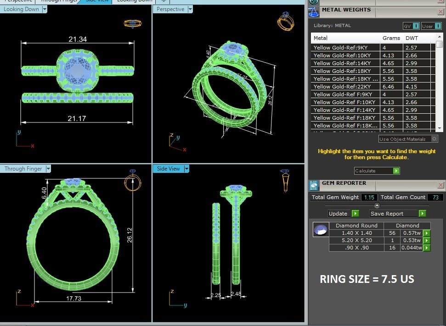
Task: Open the Perspective viewport dropdown
Action: (x=189, y=9)
